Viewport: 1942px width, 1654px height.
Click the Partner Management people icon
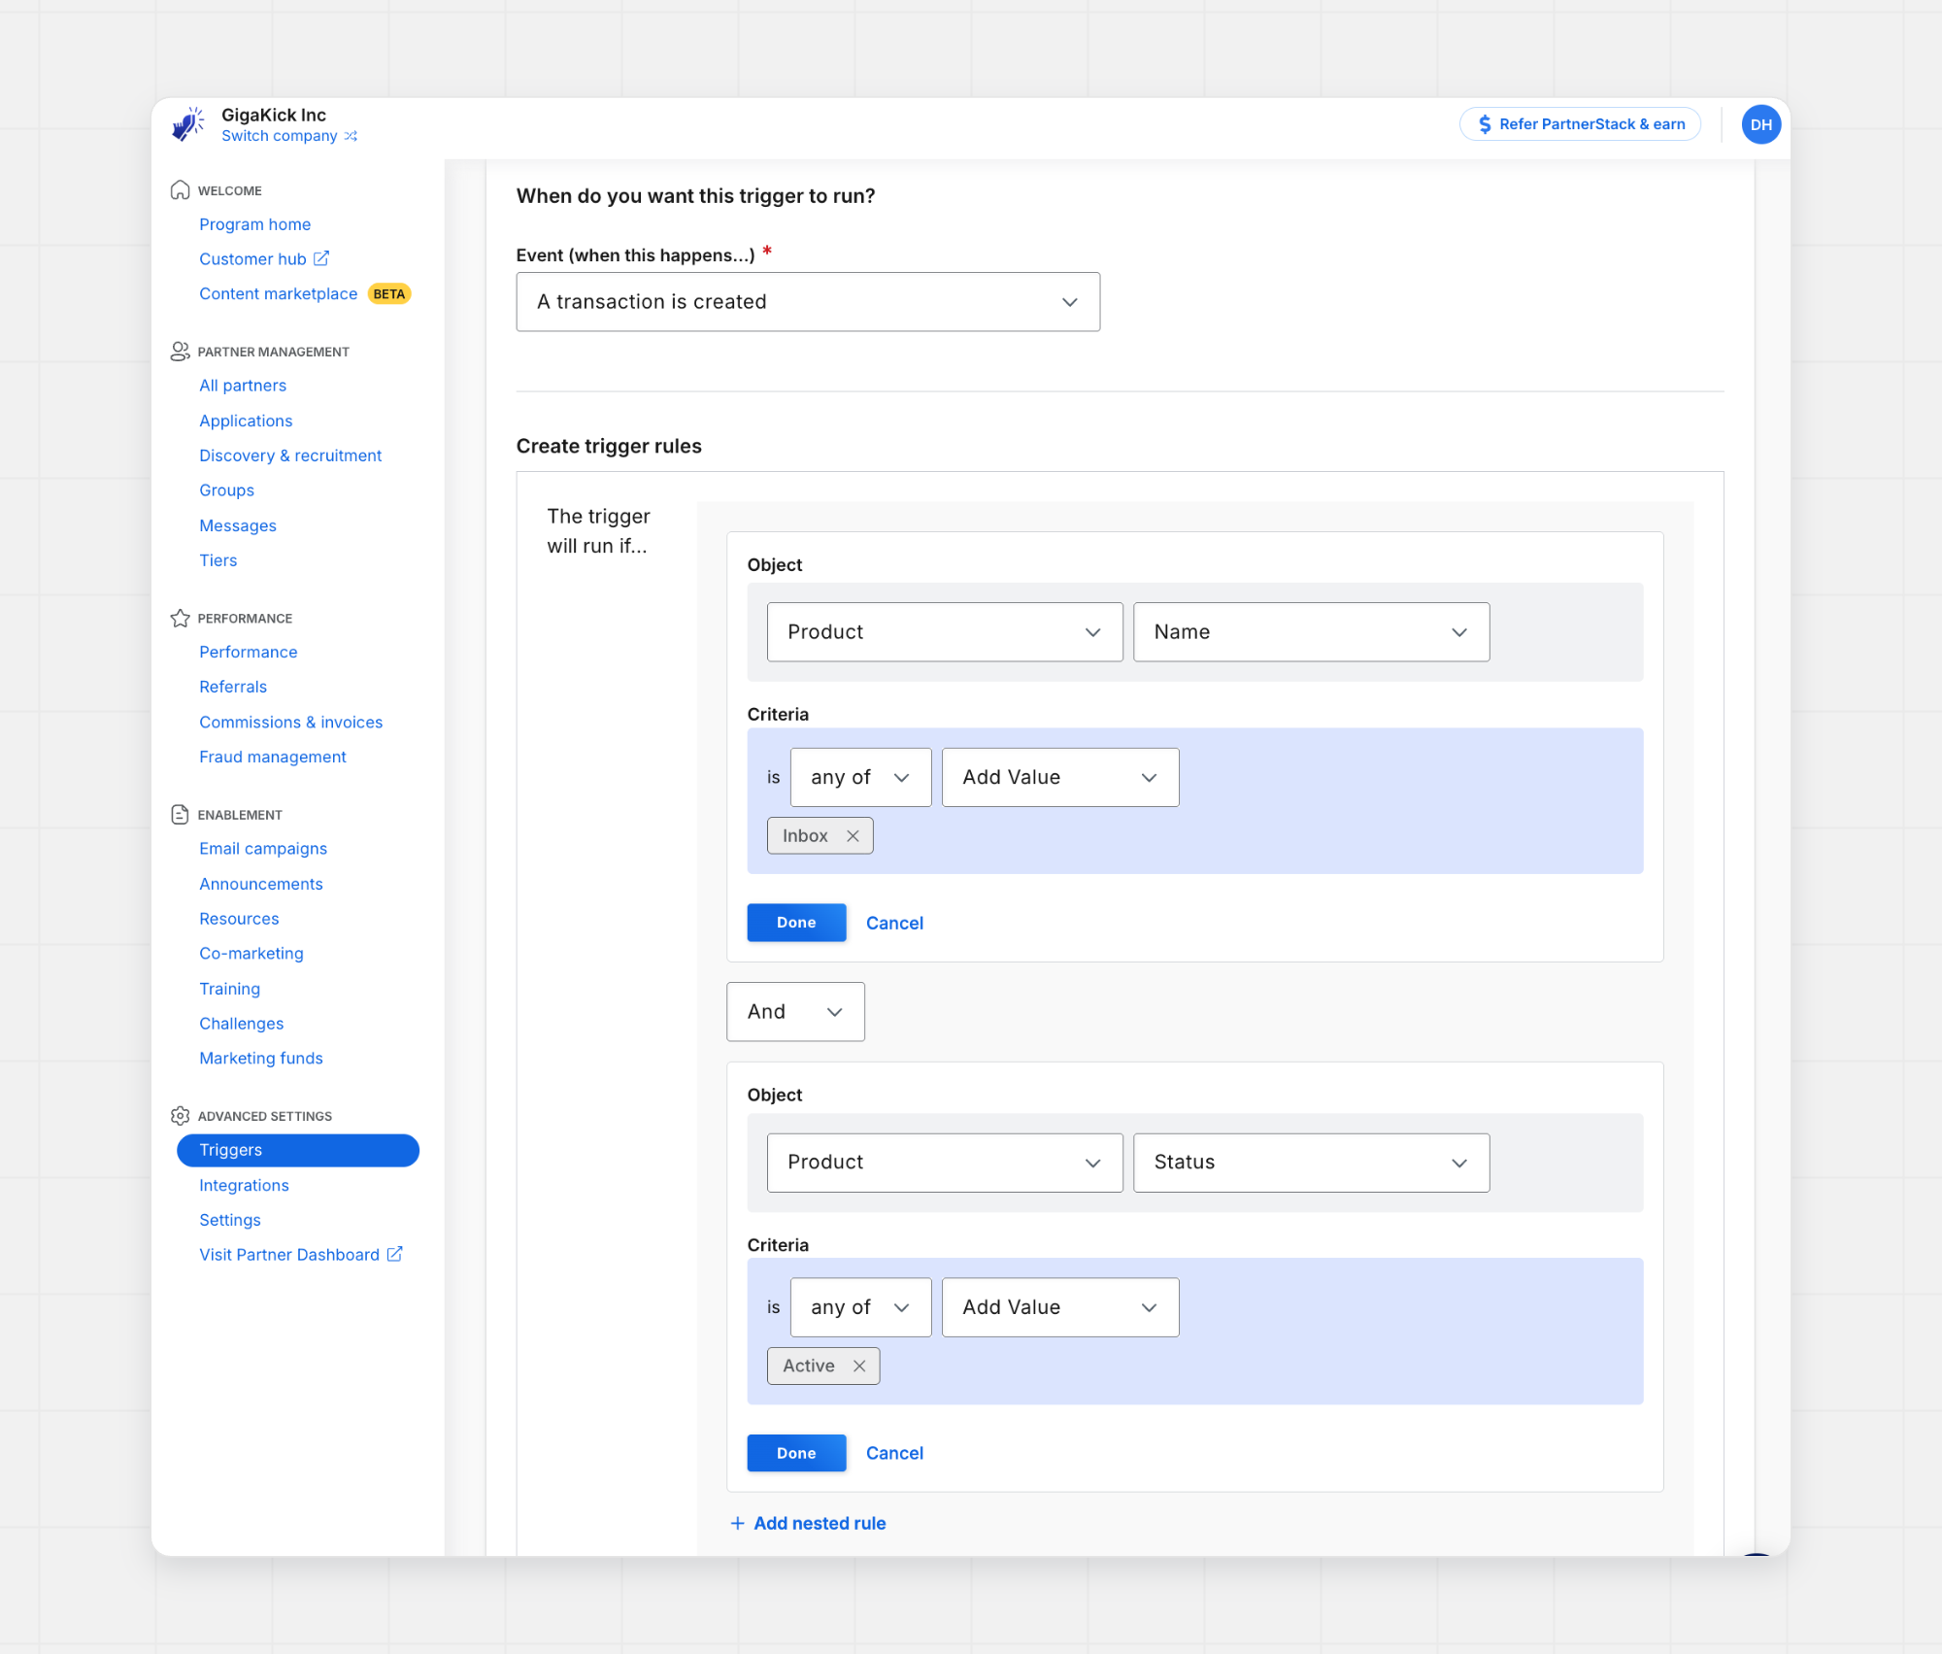pyautogui.click(x=180, y=352)
